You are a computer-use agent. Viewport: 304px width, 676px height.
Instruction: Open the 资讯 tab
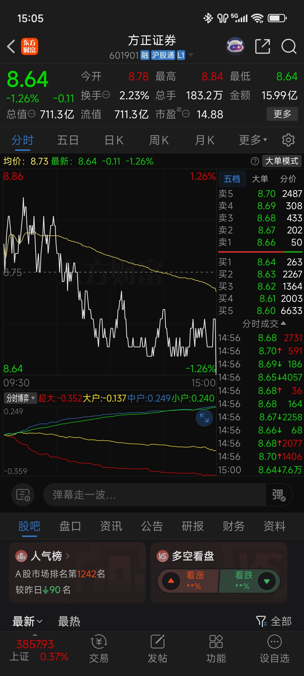[x=111, y=526]
